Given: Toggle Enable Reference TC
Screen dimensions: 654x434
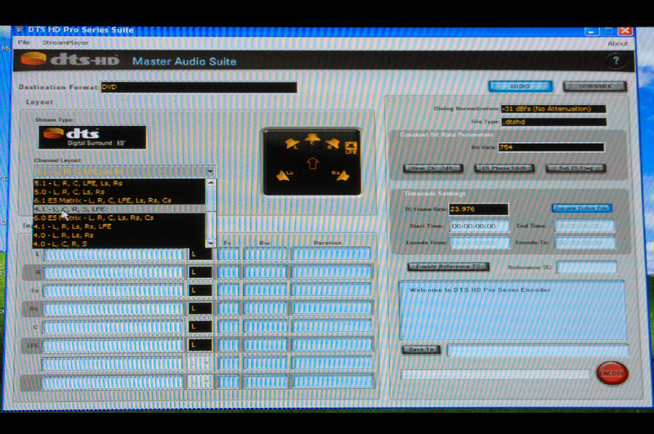Looking at the screenshot, I should tap(448, 266).
